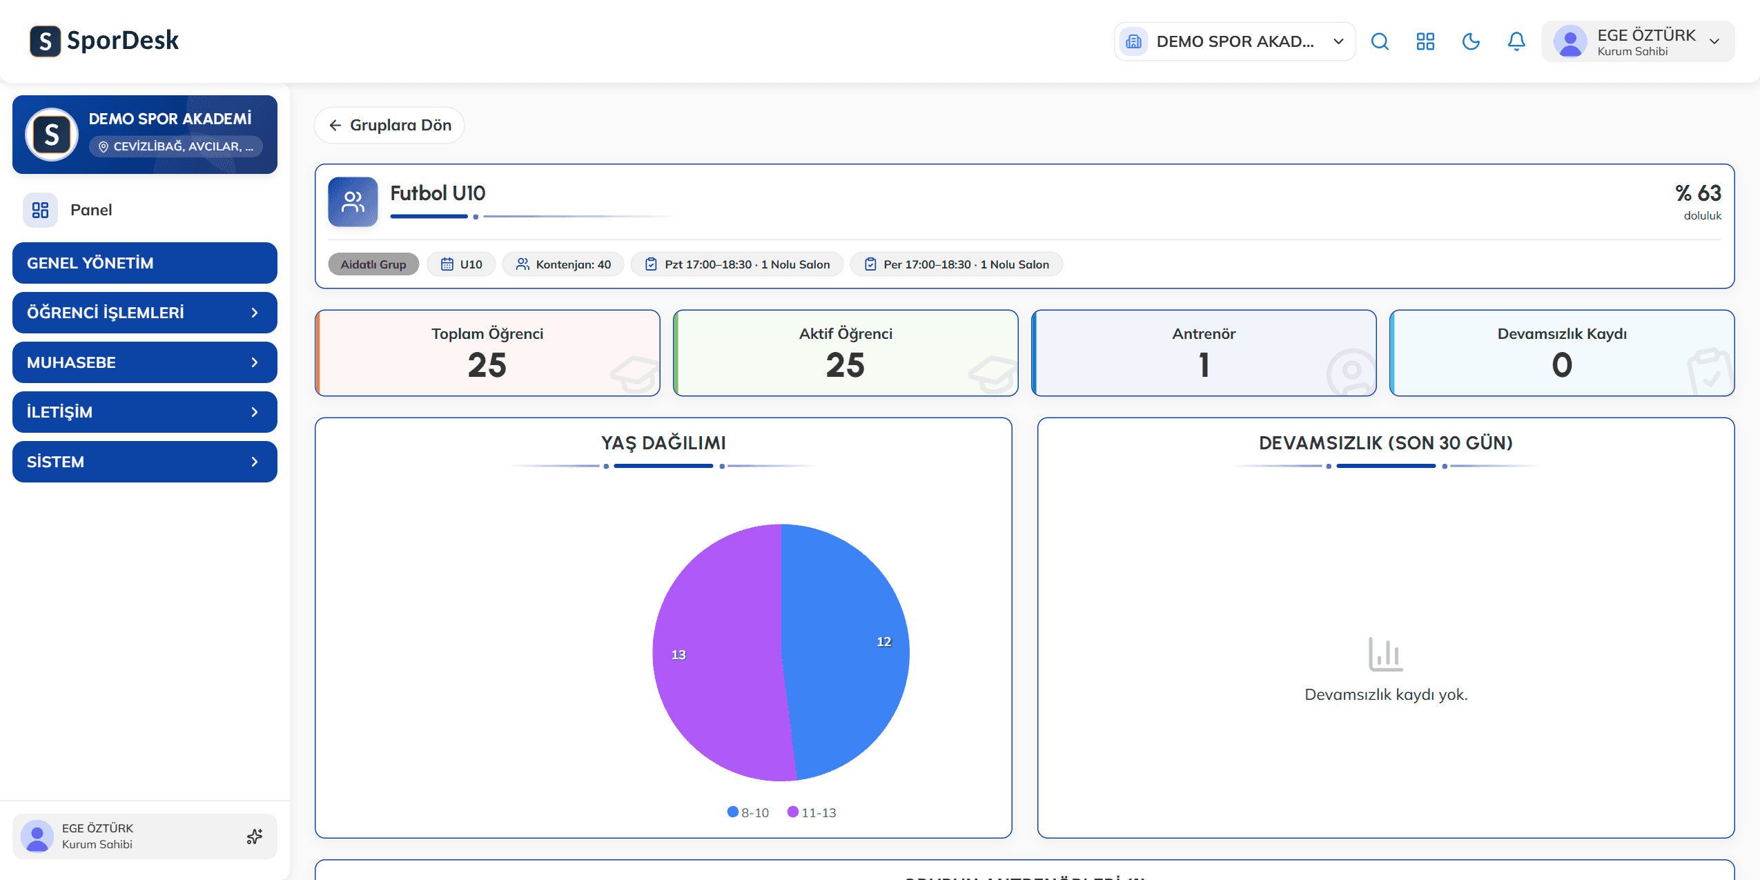Click the academy S logo in sidebar
This screenshot has width=1760, height=880.
(52, 135)
